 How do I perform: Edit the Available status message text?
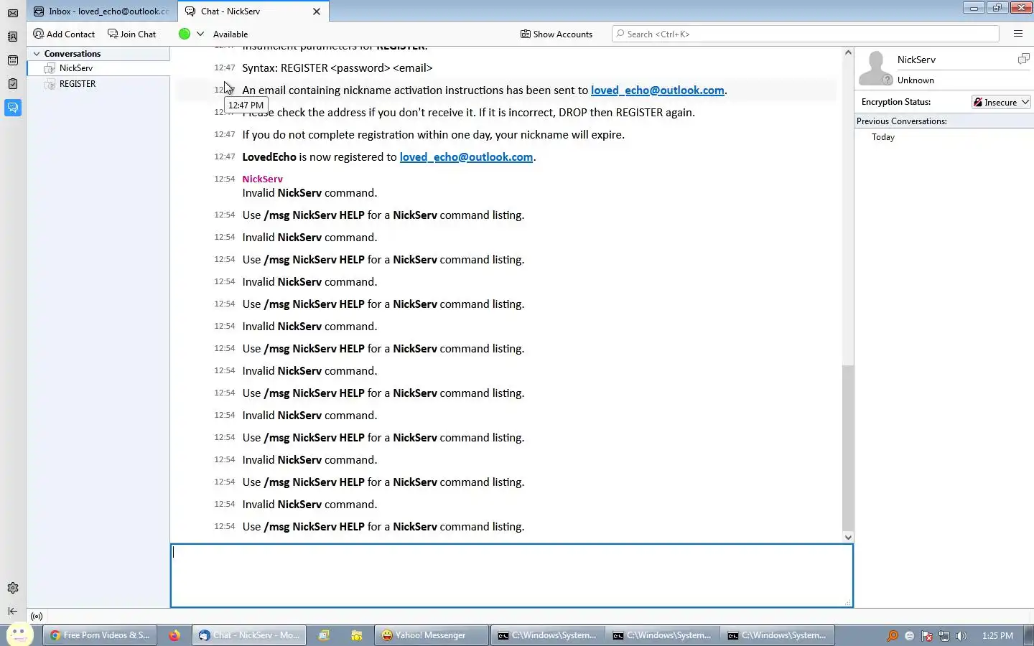coord(230,34)
